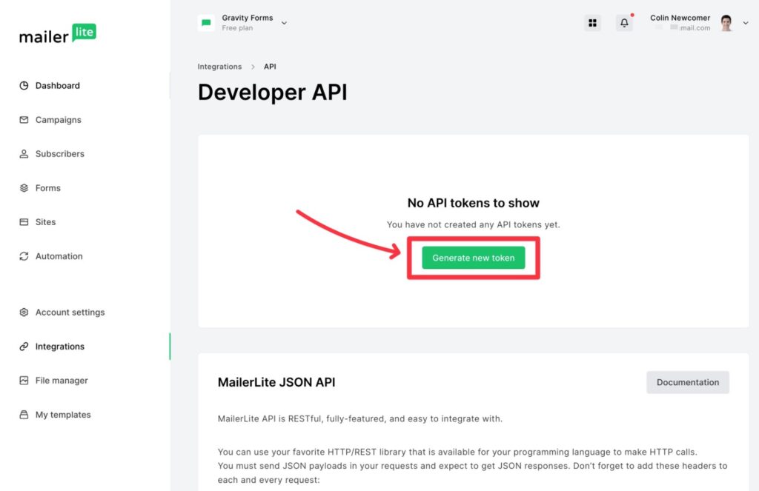Click the green Gravity Forms account flag icon
The width and height of the screenshot is (759, 491).
tap(206, 23)
